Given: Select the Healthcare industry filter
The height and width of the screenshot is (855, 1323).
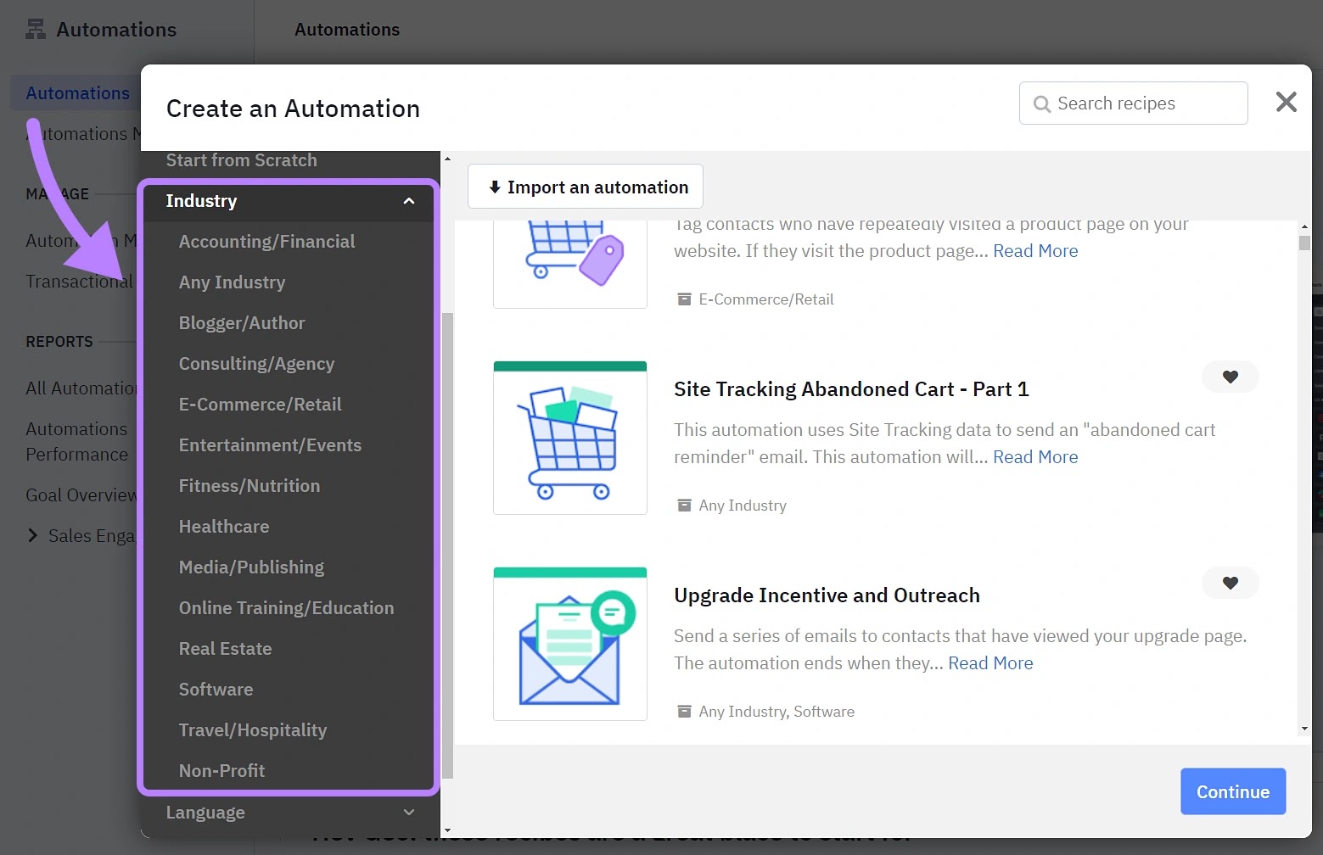Looking at the screenshot, I should tap(223, 526).
